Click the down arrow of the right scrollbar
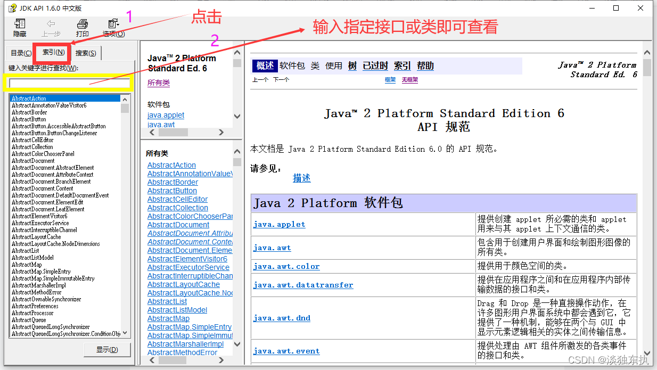Viewport: 657px width, 370px height. click(646, 352)
